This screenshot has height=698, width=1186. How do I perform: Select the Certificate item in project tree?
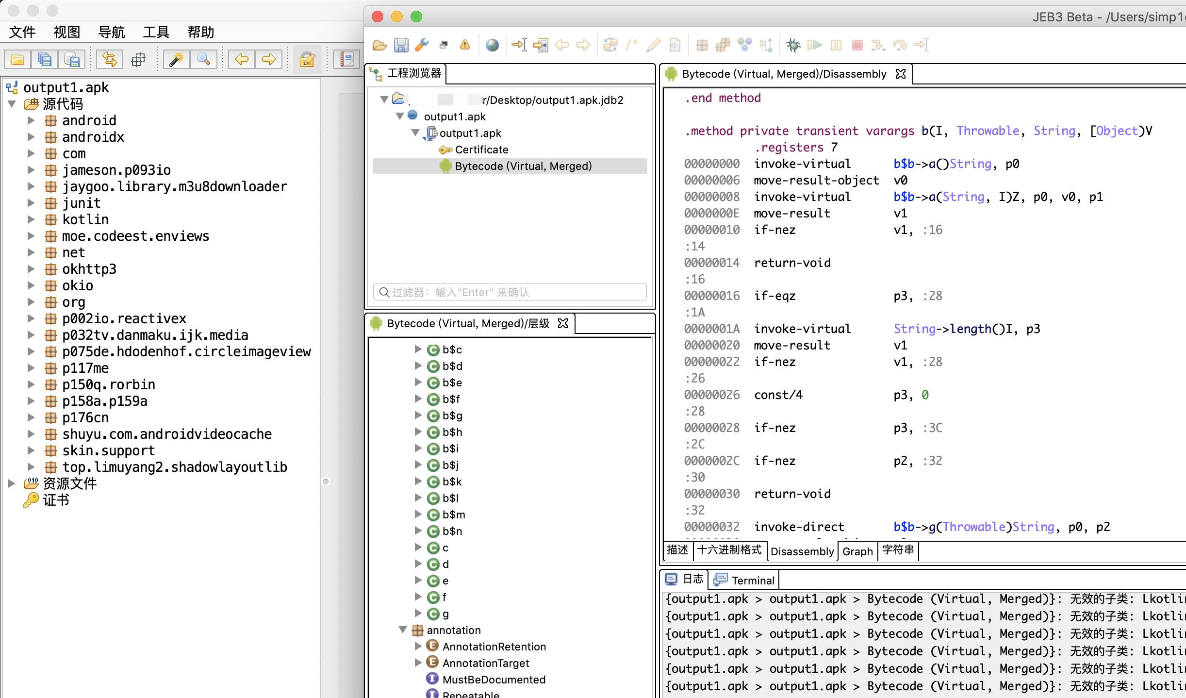click(481, 150)
